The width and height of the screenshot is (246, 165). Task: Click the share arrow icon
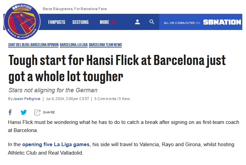click(37, 112)
